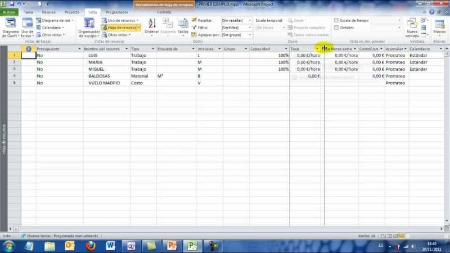Click the vertical scrollbar down arrow

[447, 220]
